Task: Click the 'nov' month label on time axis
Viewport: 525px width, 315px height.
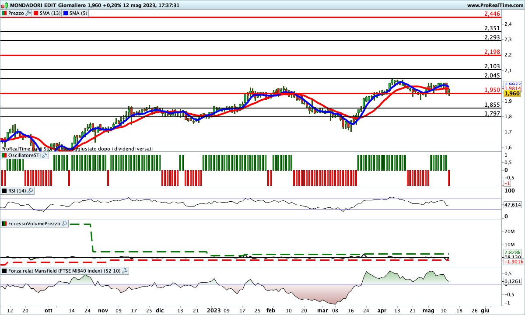Action: [103, 310]
